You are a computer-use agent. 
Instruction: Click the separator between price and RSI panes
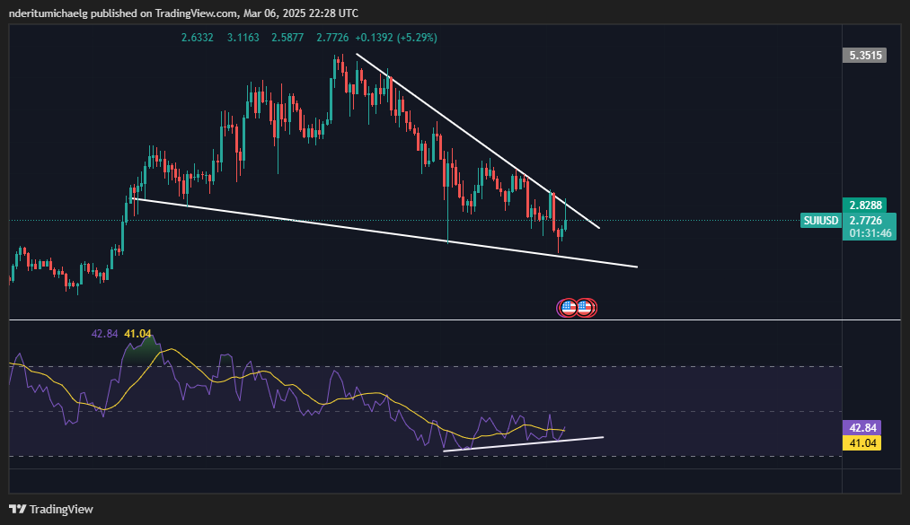(449, 319)
